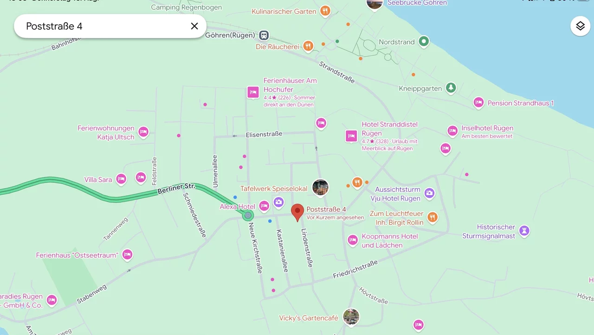
Task: Select the "Kastanienallee" street label
Action: click(x=282, y=251)
